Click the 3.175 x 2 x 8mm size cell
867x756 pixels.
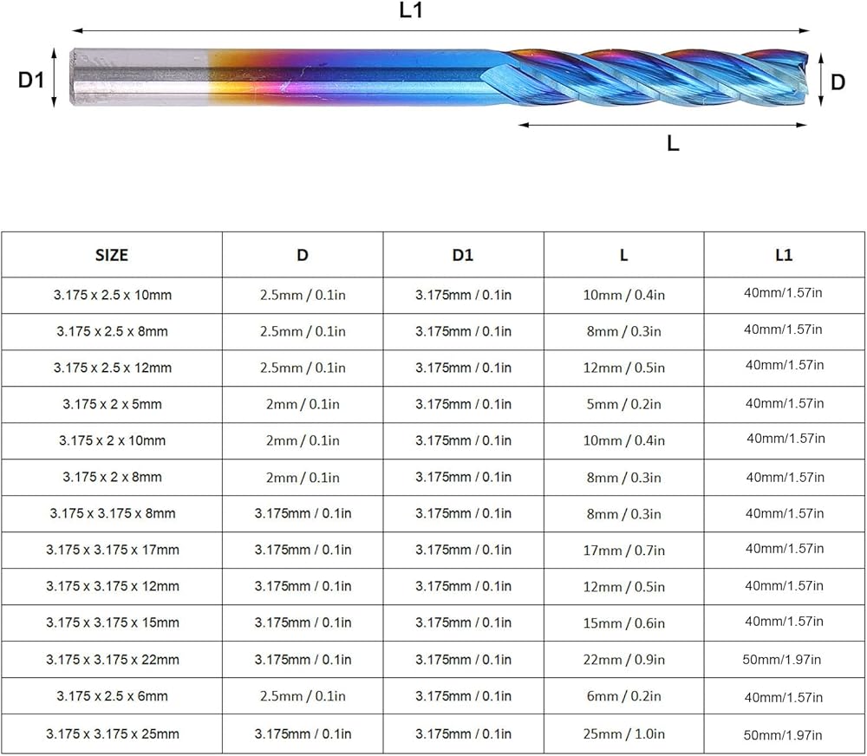(112, 477)
